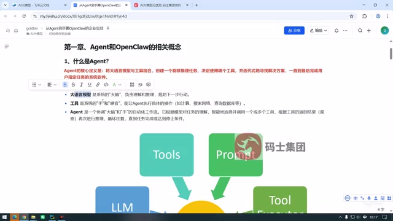Viewport: 393px width, 221px height.
Task: Toggle IME microphone voice input icon
Action: pos(369,198)
